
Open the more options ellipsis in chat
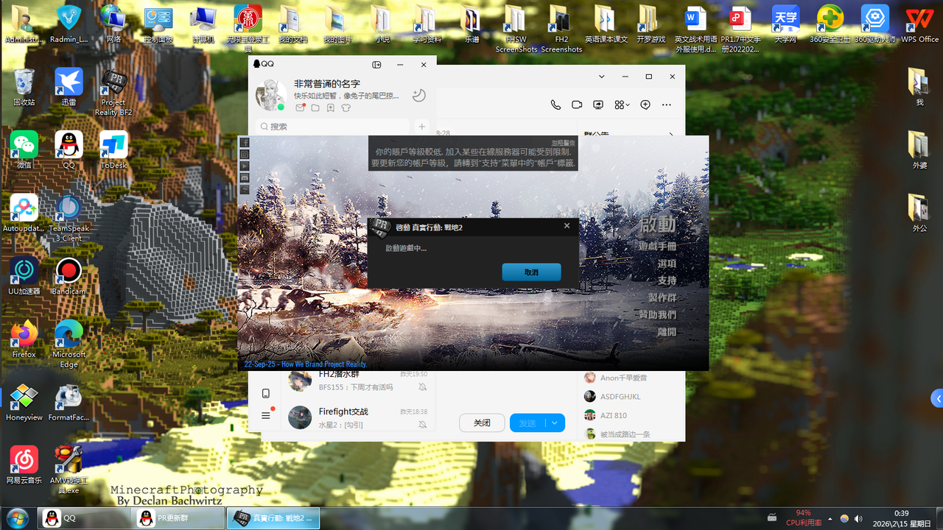coord(667,105)
